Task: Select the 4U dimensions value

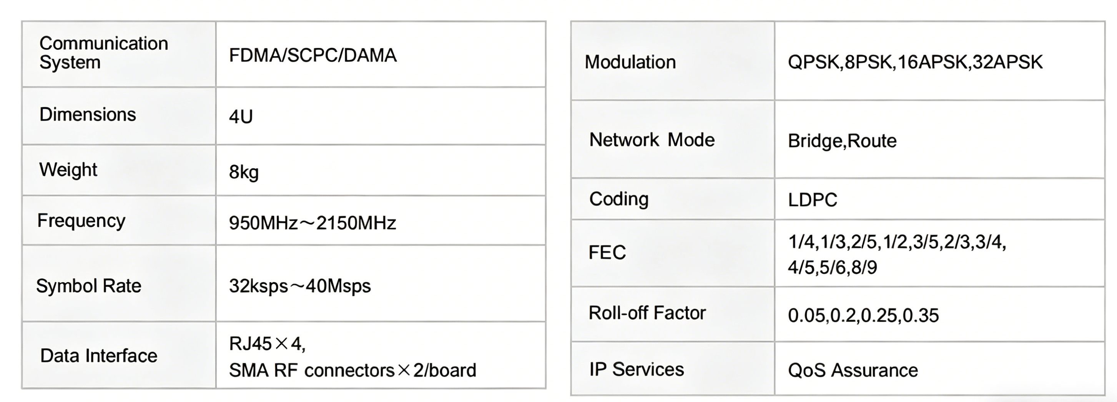Action: point(241,117)
